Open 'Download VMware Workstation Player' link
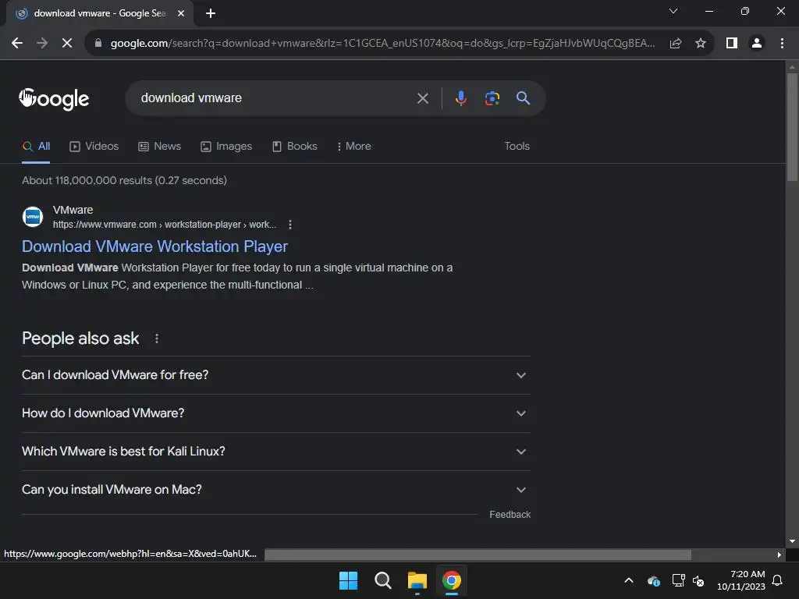 [154, 246]
